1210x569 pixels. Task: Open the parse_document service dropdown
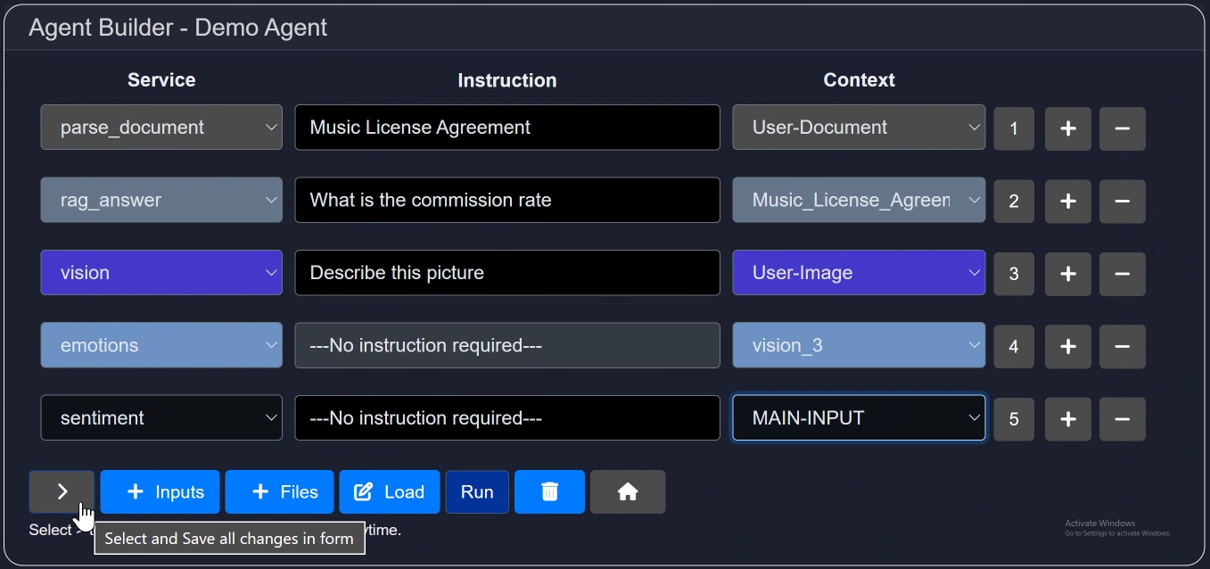[x=161, y=128]
